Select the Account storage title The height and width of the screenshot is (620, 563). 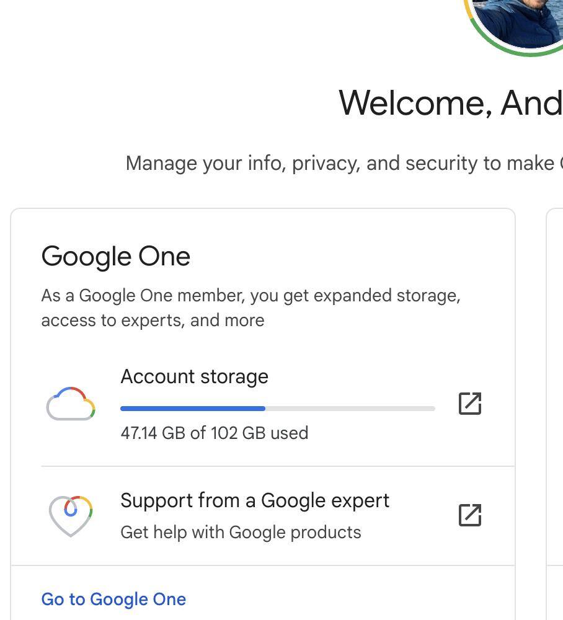point(194,376)
